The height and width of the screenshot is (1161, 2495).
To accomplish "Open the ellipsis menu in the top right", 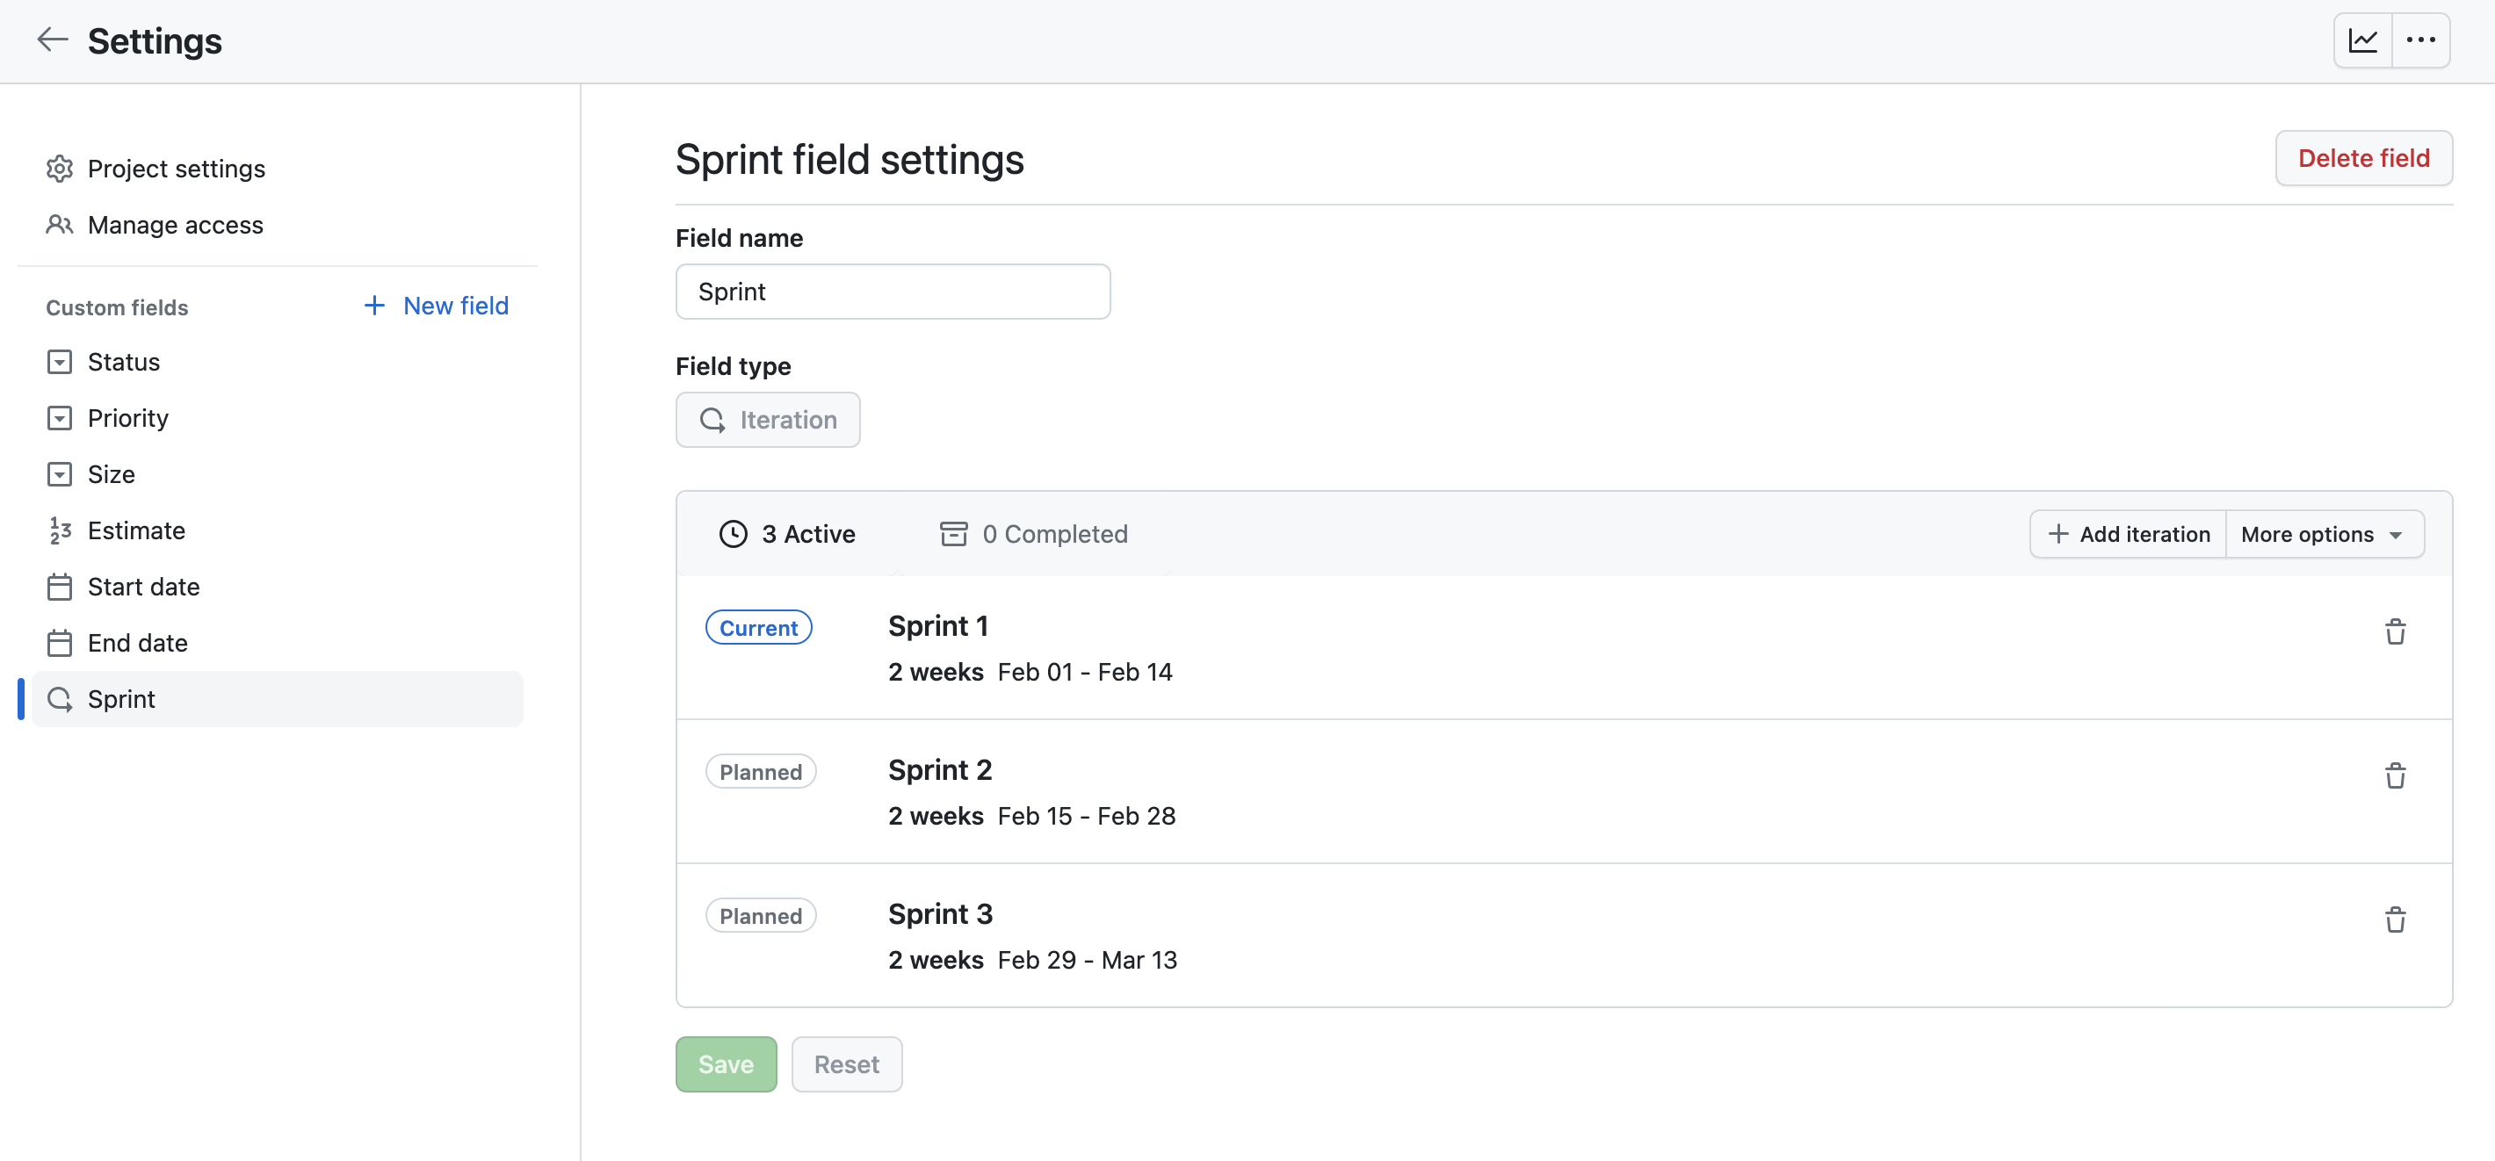I will pyautogui.click(x=2422, y=40).
